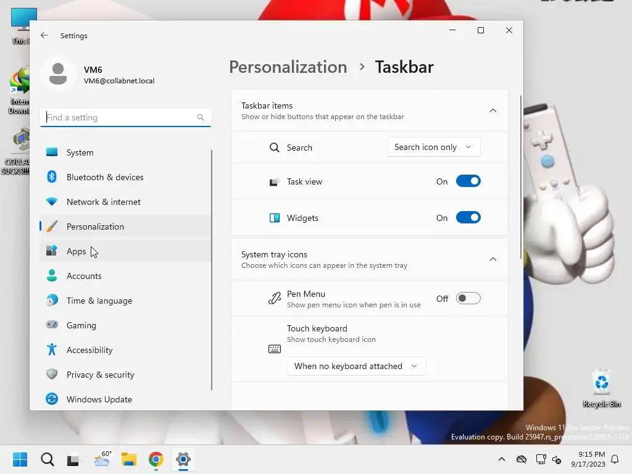Open Bluetooth & devices category
The image size is (632, 474).
click(126, 177)
